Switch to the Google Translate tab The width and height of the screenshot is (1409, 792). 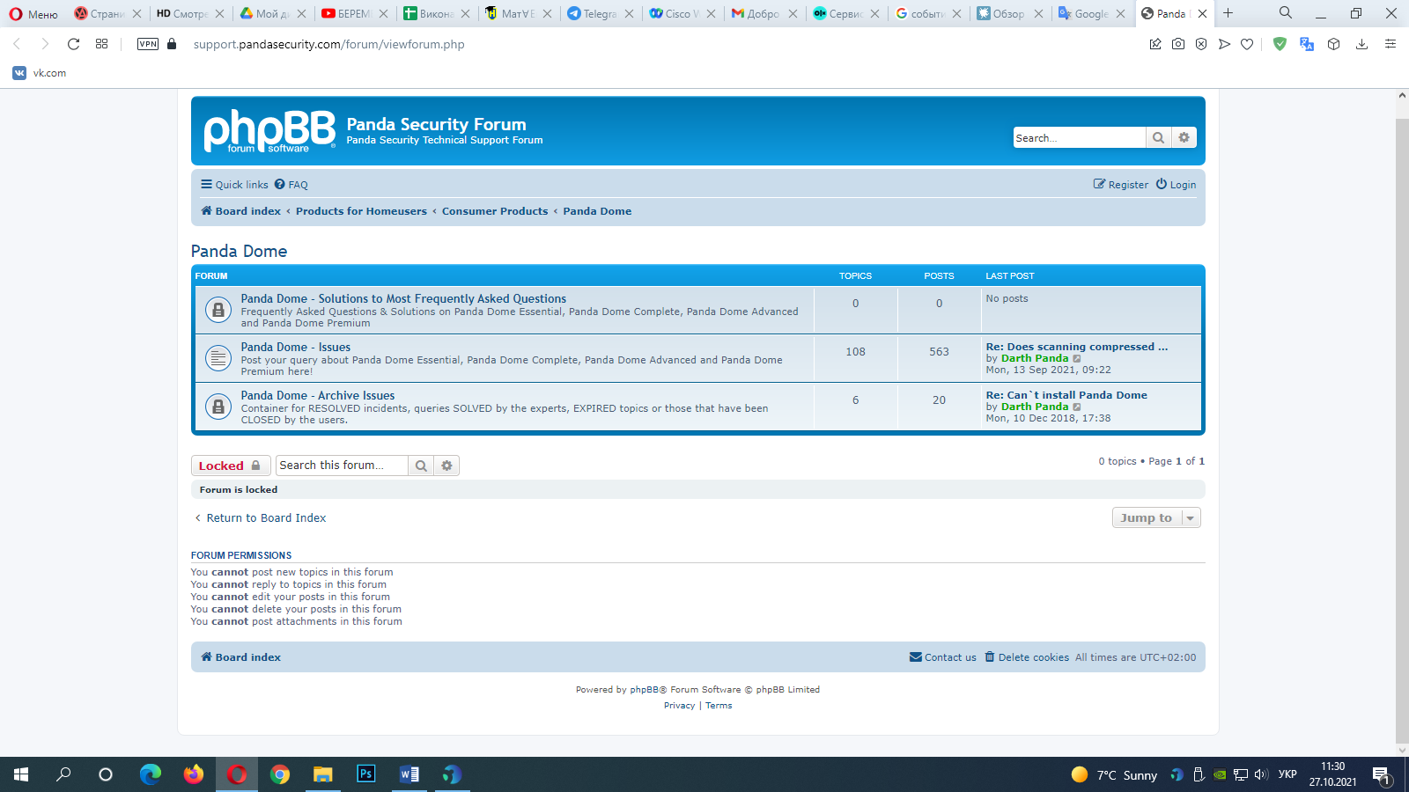click(x=1091, y=13)
